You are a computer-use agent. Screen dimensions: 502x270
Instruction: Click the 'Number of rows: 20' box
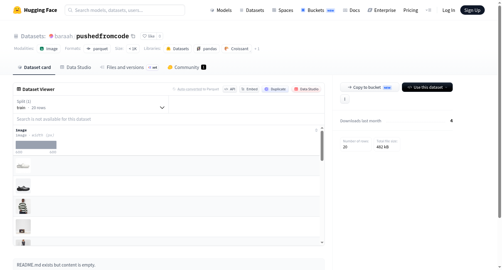(356, 144)
